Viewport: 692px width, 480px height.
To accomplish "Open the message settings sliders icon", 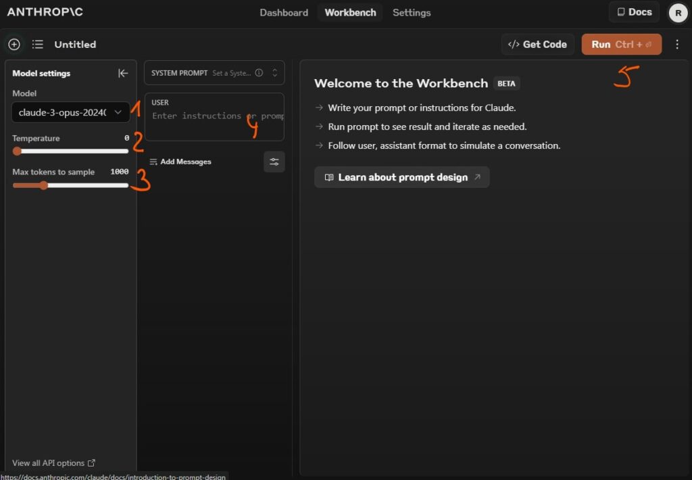I will [274, 162].
